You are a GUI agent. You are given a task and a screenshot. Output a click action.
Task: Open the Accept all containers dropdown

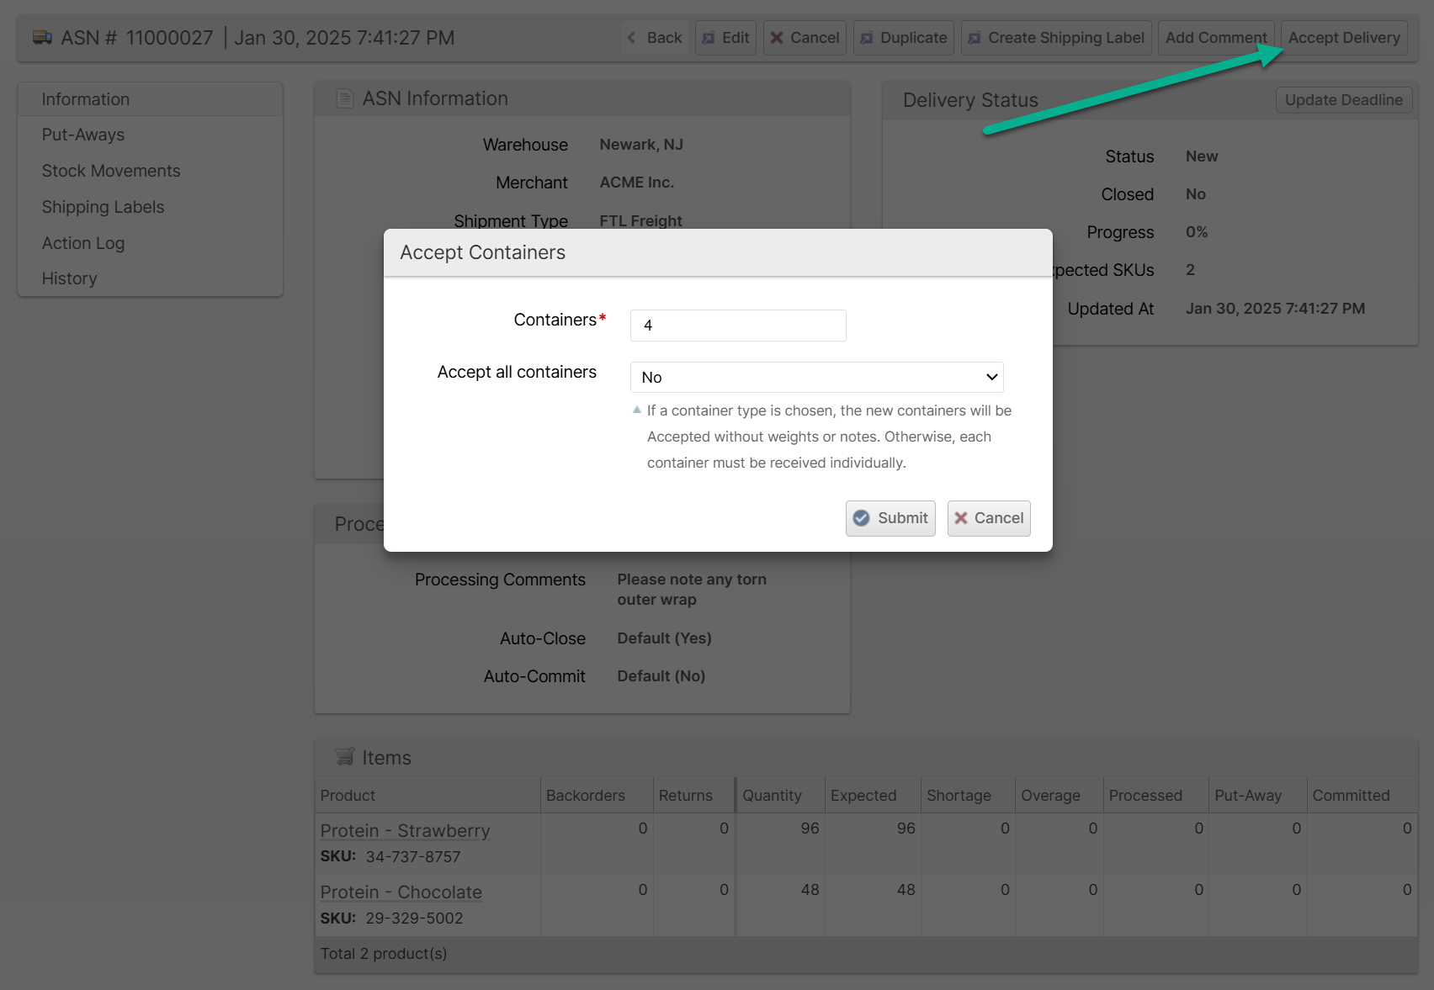(x=816, y=377)
